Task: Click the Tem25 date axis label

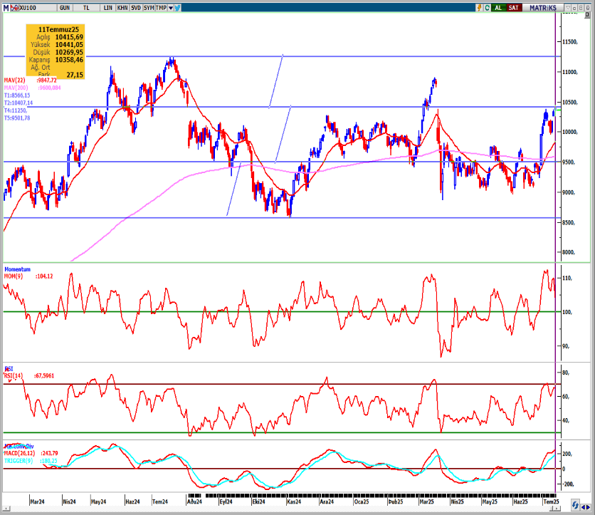Action: 551,501
